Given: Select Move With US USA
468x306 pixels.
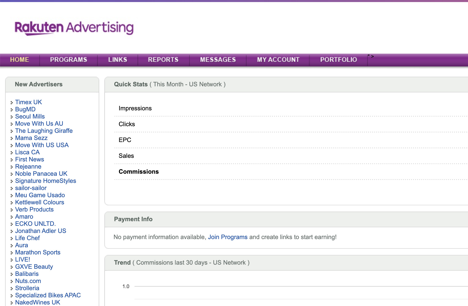Looking at the screenshot, I should (42, 145).
